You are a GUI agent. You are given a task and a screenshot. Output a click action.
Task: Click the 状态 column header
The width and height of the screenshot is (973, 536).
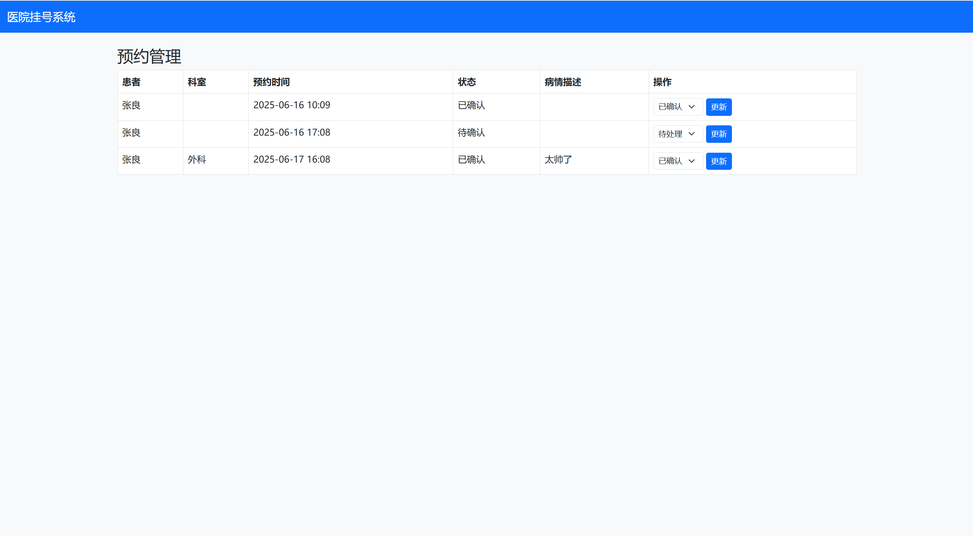tap(467, 82)
